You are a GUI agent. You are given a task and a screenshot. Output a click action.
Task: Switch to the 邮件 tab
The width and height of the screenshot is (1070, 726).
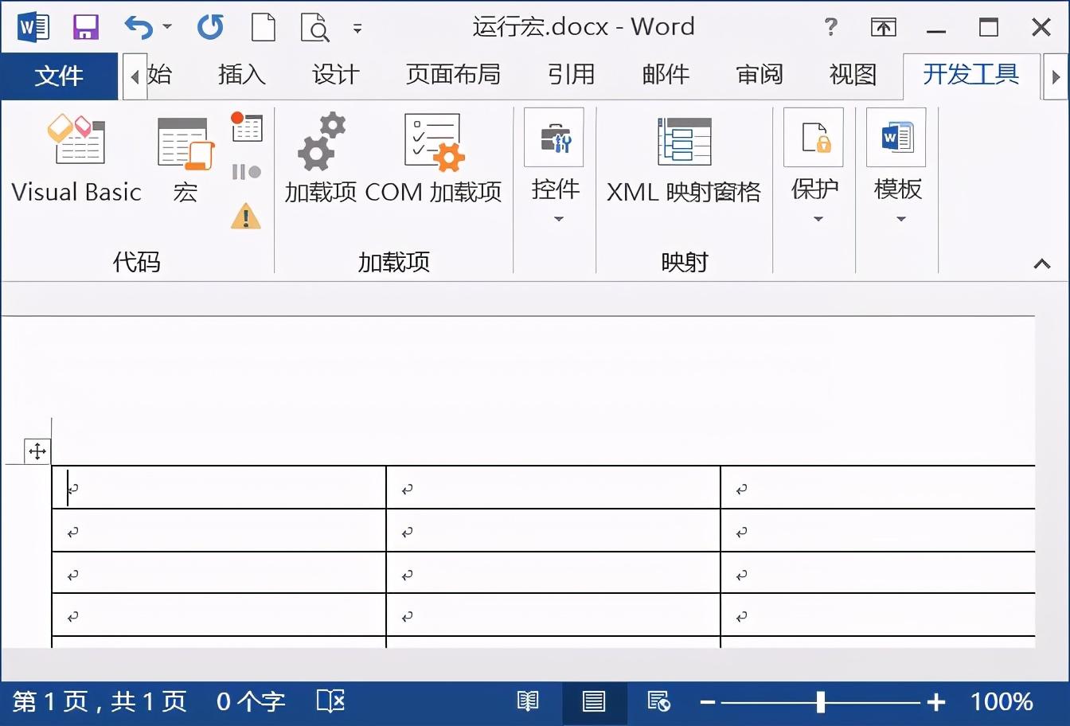point(666,75)
